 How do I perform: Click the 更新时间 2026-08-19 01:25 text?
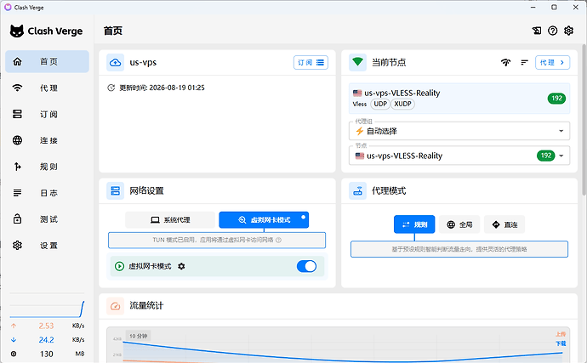[x=162, y=88]
